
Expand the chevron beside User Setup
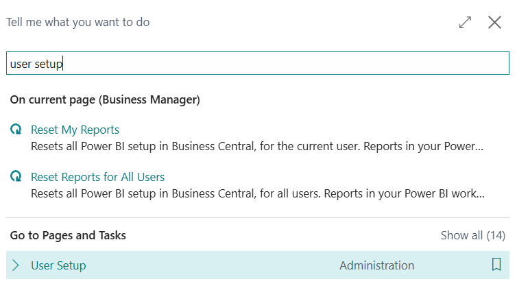(x=16, y=265)
